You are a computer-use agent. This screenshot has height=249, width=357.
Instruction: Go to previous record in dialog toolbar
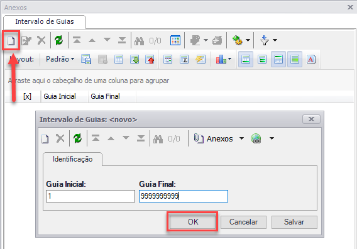pos(111,139)
